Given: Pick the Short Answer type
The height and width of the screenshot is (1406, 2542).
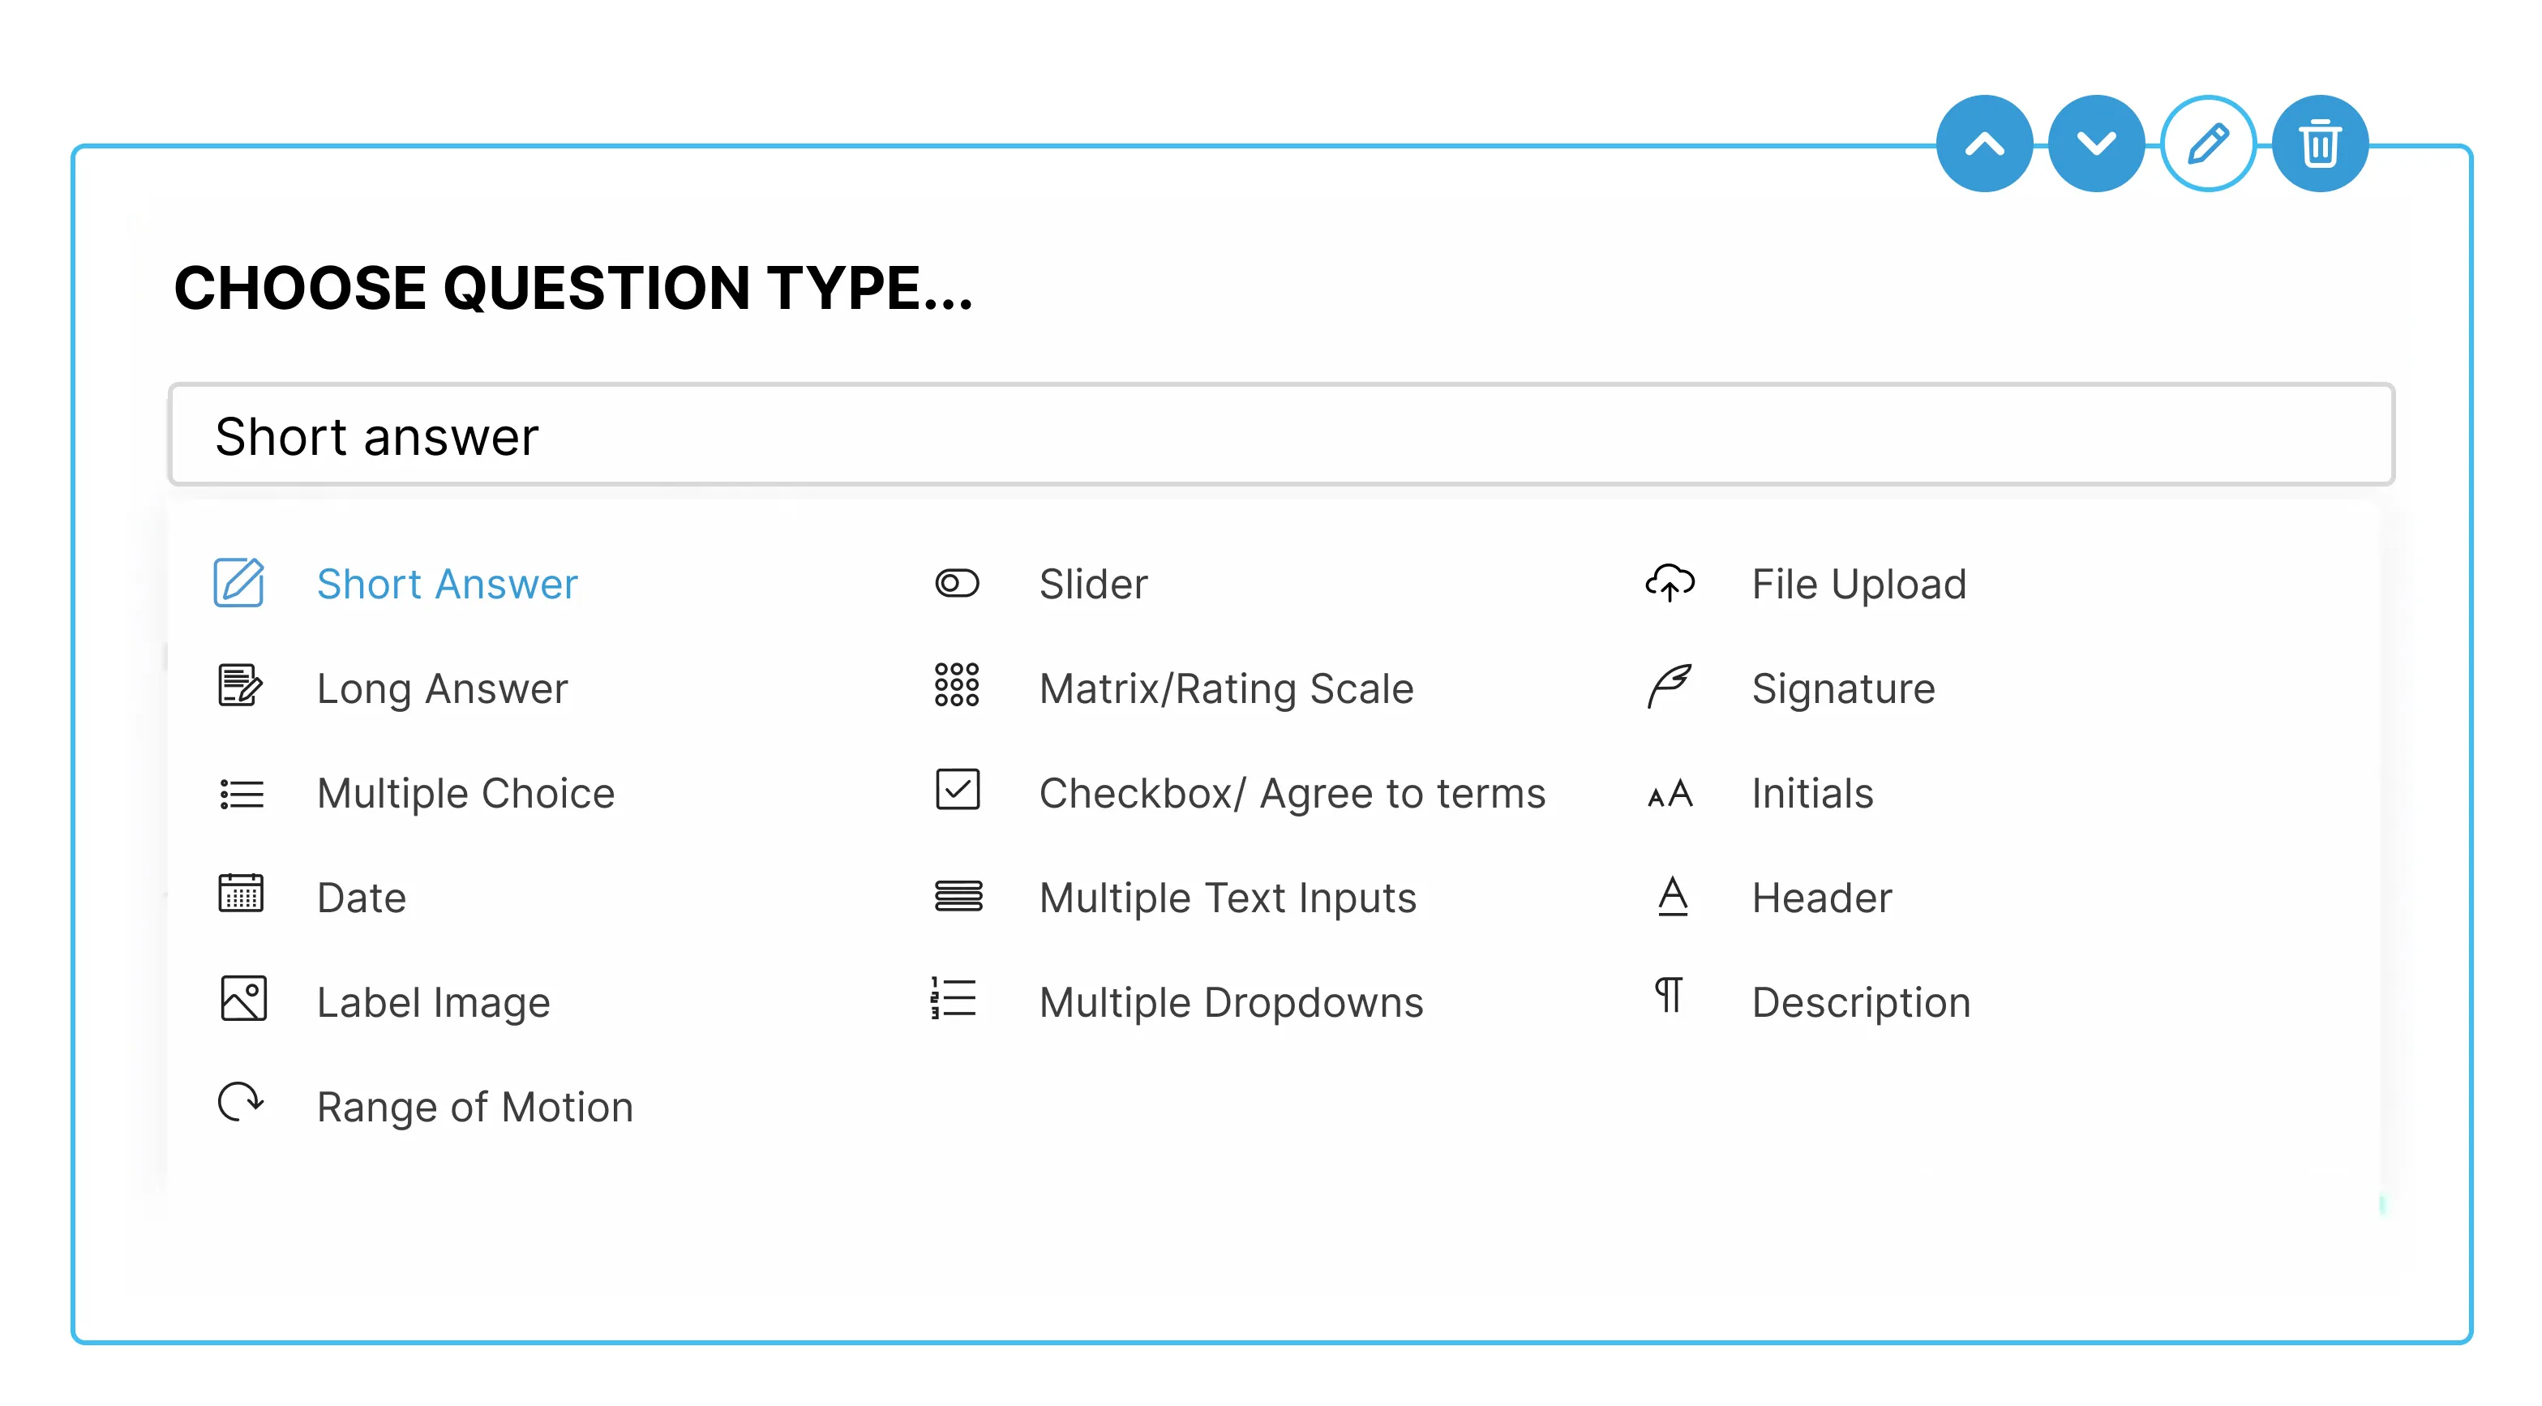Looking at the screenshot, I should click(447, 584).
